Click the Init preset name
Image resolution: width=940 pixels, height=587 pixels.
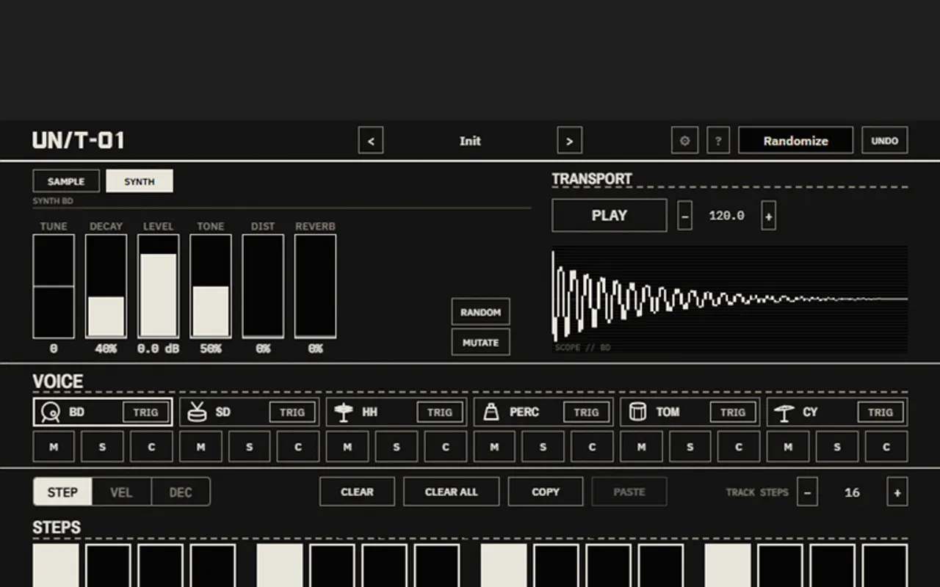pyautogui.click(x=470, y=141)
